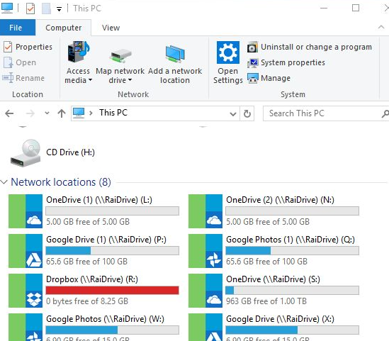Open Settings via the gear icon
Screen dimensions: 389x341
coord(228,52)
